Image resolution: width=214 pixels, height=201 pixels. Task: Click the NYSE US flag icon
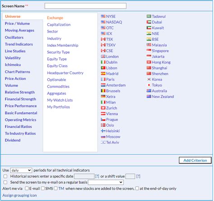pos(103,16)
